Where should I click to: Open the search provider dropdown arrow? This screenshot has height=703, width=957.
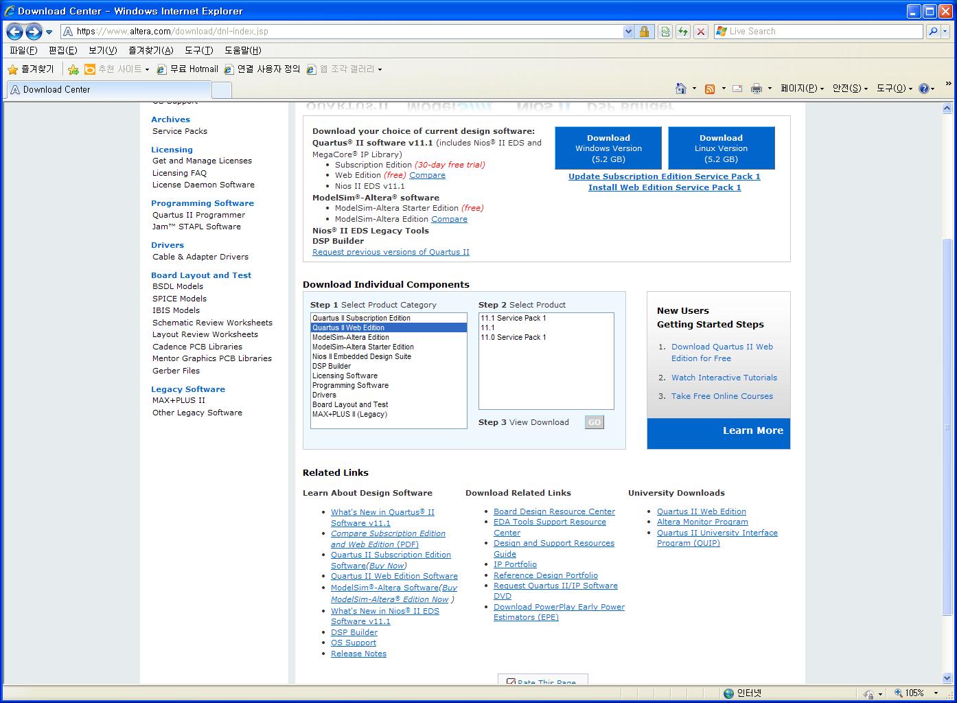945,32
